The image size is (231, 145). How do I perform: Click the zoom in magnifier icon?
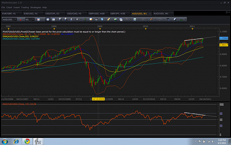coord(60,19)
